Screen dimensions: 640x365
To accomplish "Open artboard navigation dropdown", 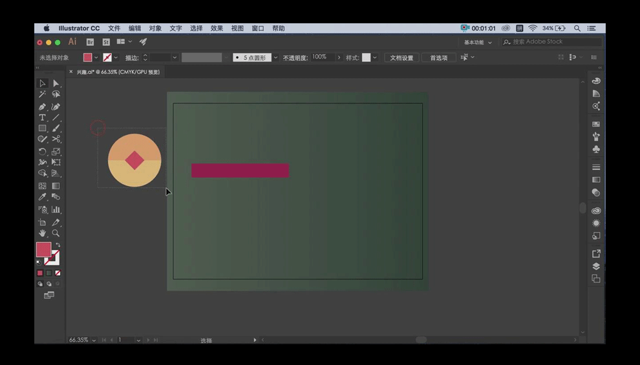I will coord(138,340).
